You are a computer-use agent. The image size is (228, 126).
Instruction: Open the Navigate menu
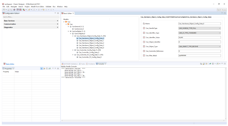14,6
